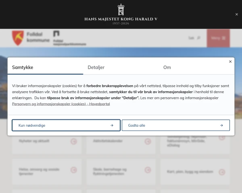Click the royal monogram crown emblem

[x=121, y=10]
